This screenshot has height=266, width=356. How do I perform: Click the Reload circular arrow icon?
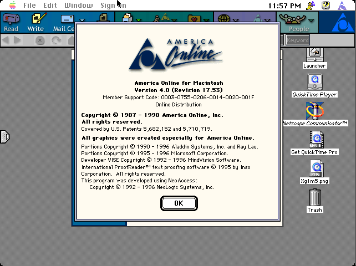pyautogui.click(x=56, y=40)
